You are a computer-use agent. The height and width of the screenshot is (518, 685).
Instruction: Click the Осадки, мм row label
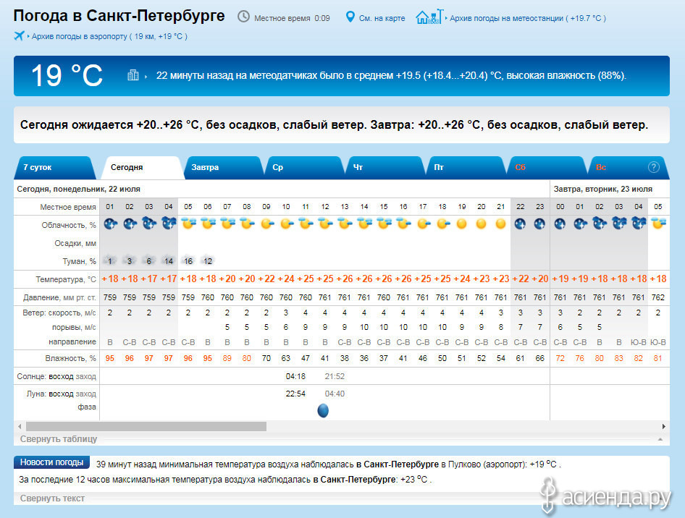tap(75, 244)
